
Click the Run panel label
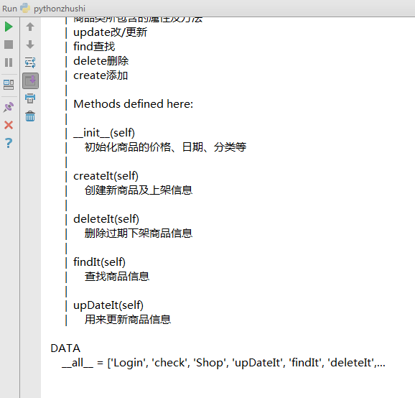(9, 9)
